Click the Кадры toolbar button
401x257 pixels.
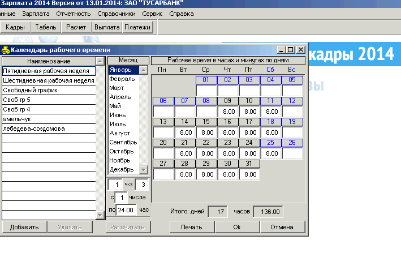(15, 27)
